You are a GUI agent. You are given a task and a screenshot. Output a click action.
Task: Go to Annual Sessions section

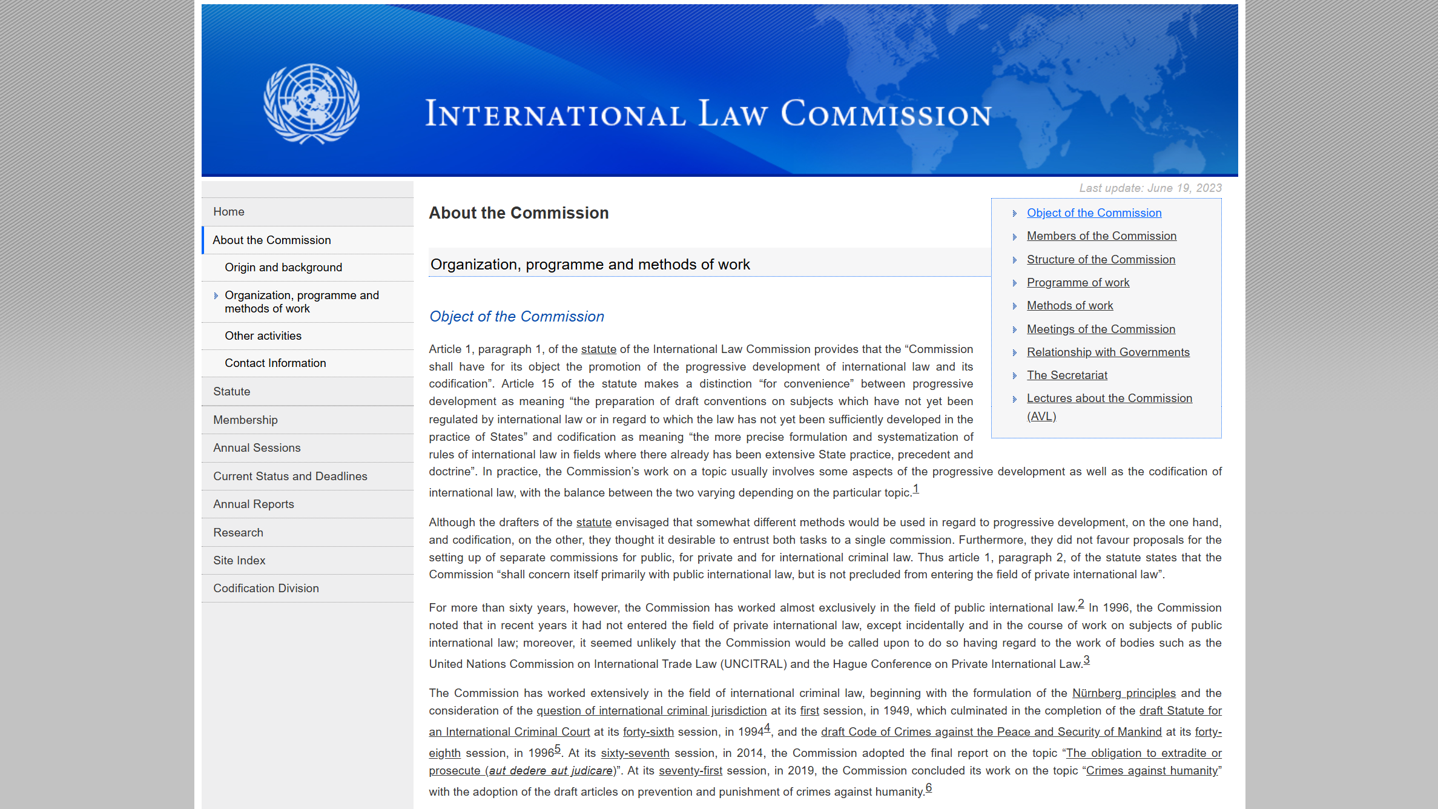257,448
